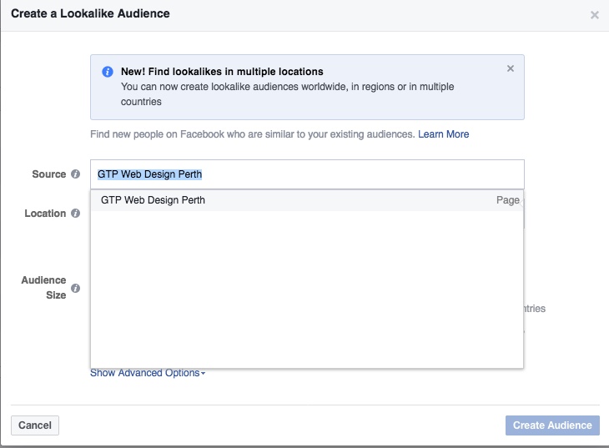Click the Source field label
The height and width of the screenshot is (448, 609).
[x=48, y=174]
